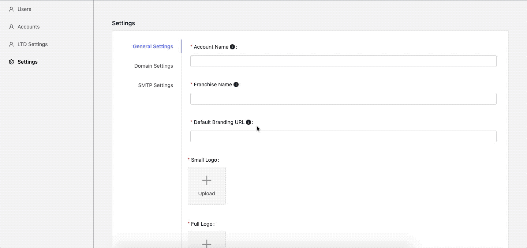Click the Account Name info icon
Screen dimensions: 527x248
point(232,47)
